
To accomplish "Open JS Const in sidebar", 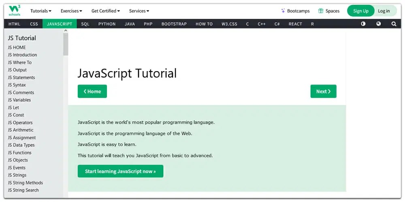I will click(16, 115).
